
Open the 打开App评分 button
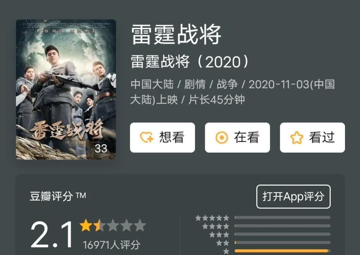tap(293, 197)
